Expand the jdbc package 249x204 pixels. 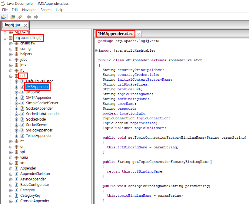(x=11, y=60)
